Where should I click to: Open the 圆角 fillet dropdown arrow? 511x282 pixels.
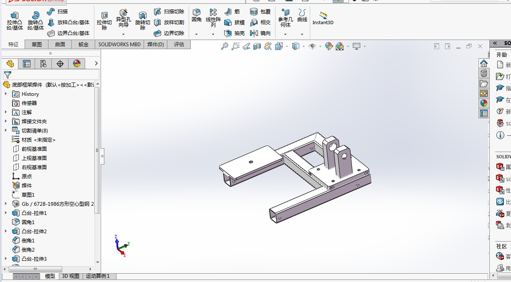(197, 34)
